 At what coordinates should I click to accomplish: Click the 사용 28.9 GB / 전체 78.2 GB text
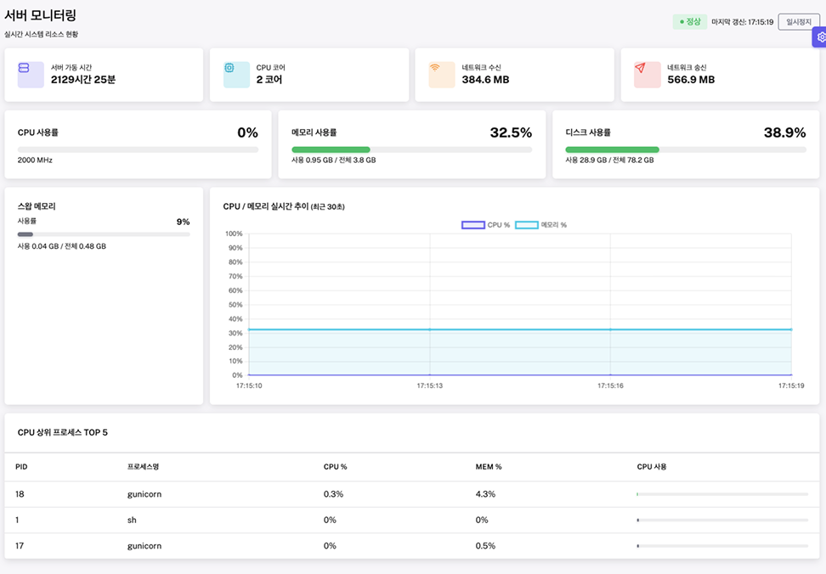(609, 160)
